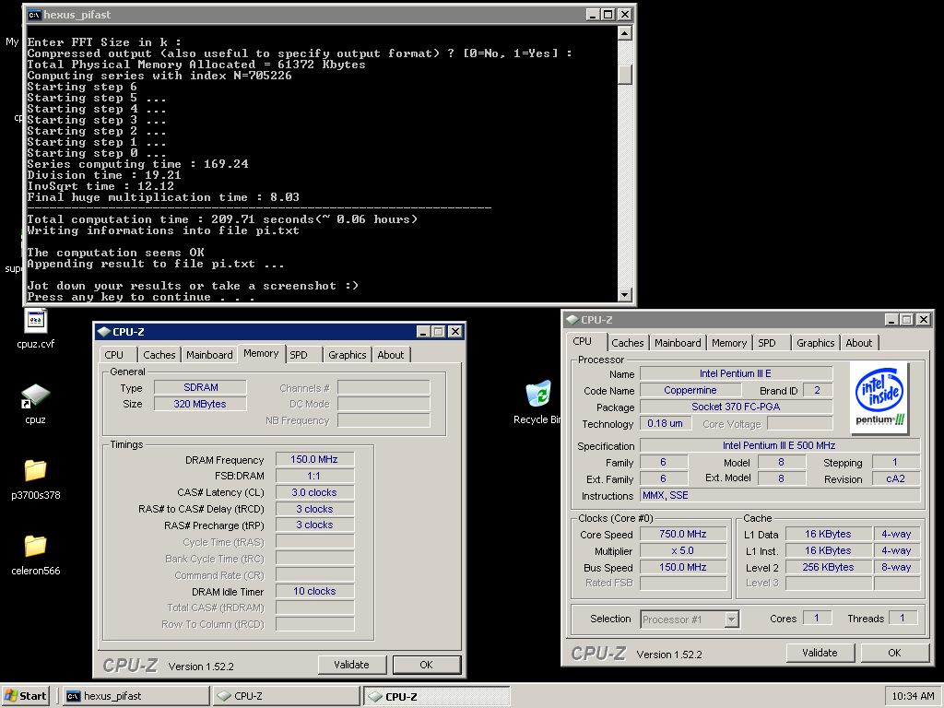Click the Bus Speed value 150.0 MHz
Viewport: 944px width, 708px height.
(683, 567)
